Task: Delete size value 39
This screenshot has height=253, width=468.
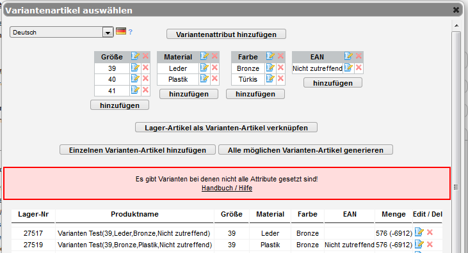Action: pyautogui.click(x=145, y=68)
